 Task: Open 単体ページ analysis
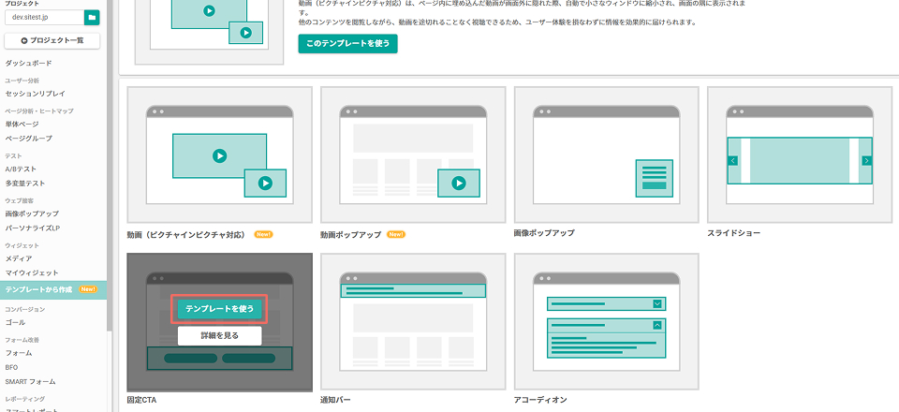[x=22, y=124]
